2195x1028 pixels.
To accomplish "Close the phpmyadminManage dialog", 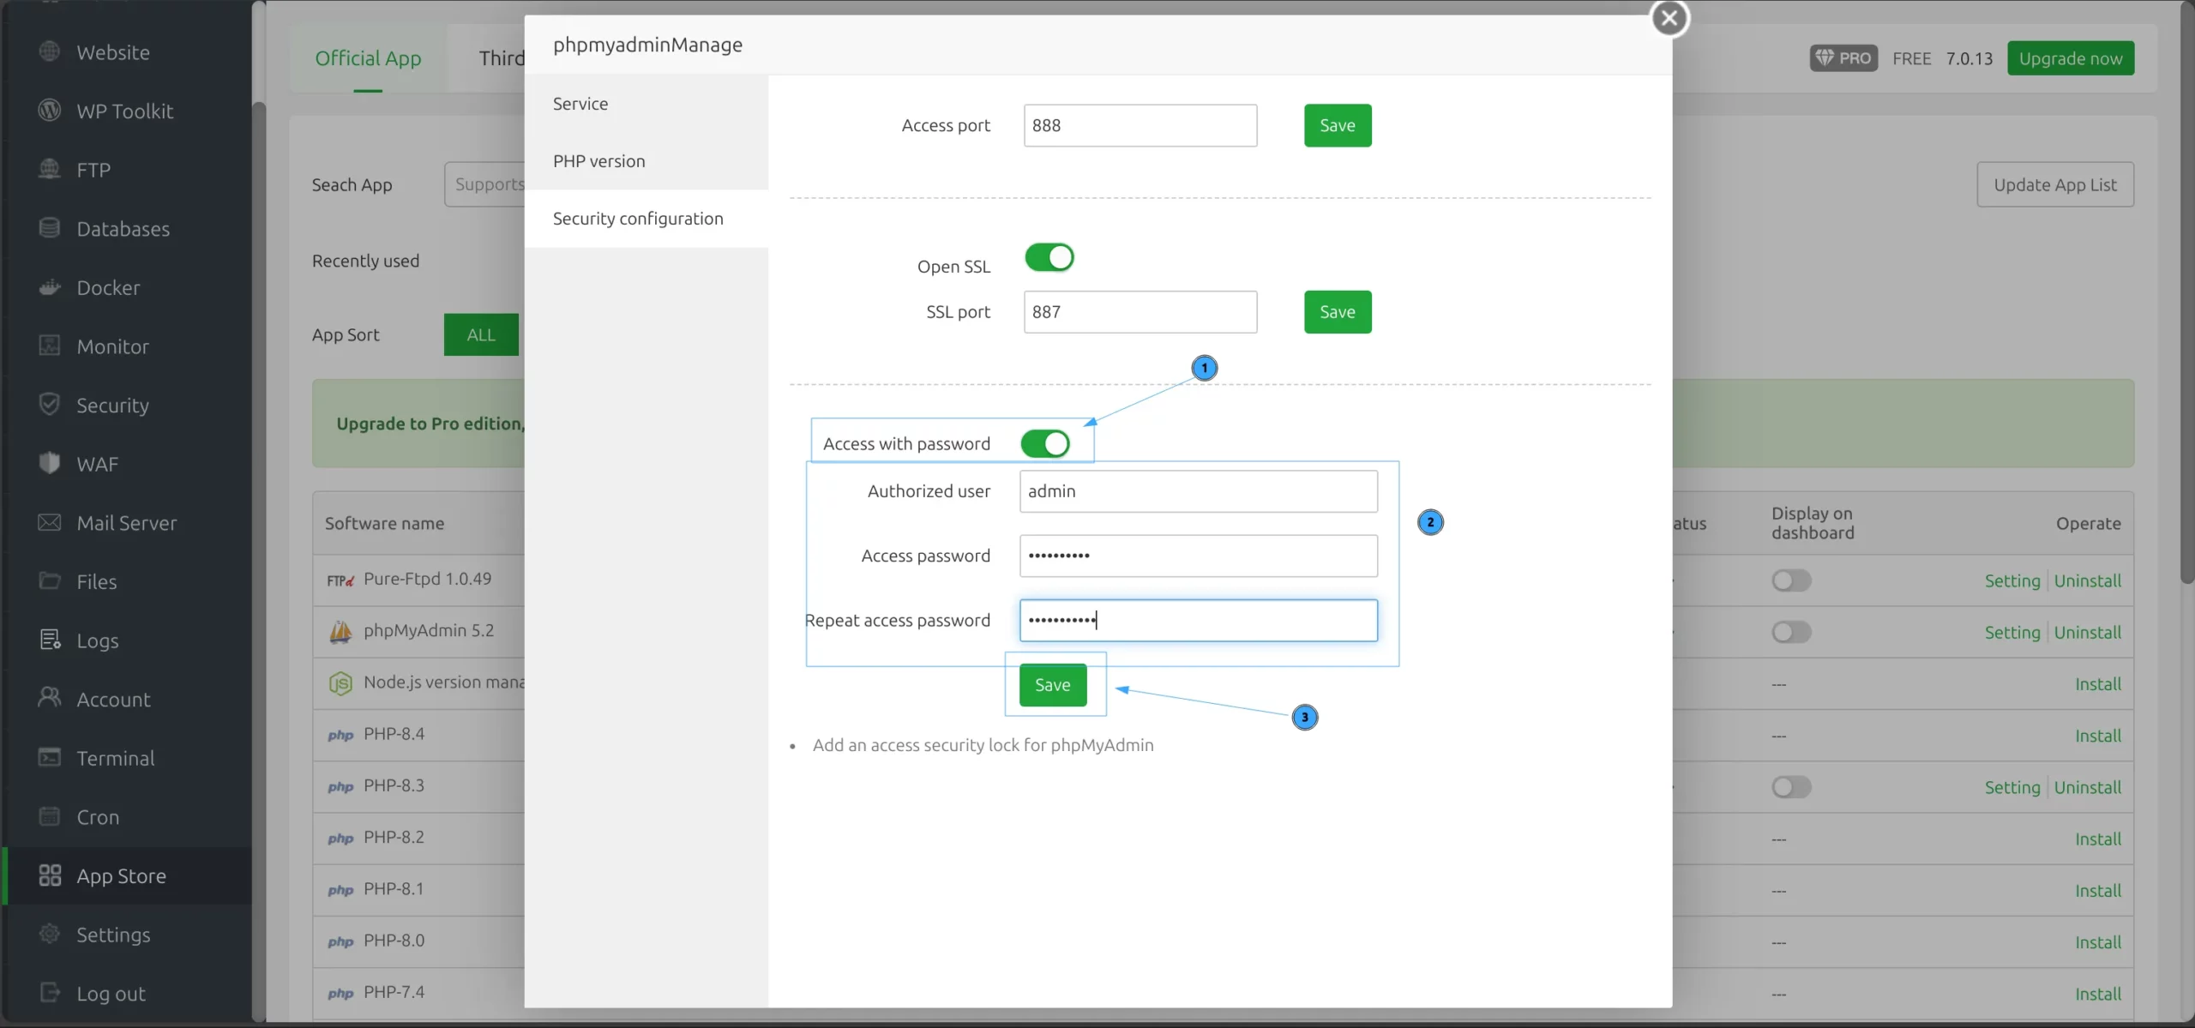I will (1669, 18).
